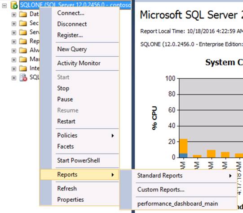Expand the 'Dat' folder node
The height and width of the screenshot is (213, 243).
click(14, 15)
